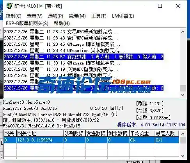This screenshot has height=163, width=190.
Task: Open the 选项(P) menu
Action: [55, 16]
